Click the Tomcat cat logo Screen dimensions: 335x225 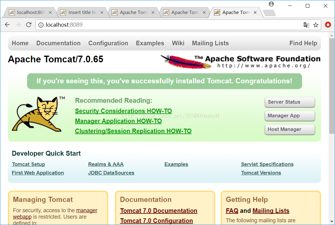pyautogui.click(x=38, y=114)
